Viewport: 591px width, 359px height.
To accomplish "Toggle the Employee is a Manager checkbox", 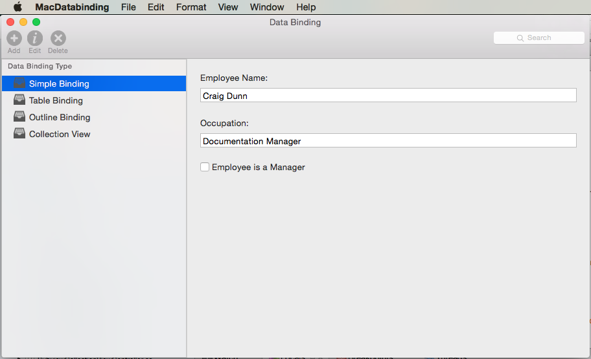I will coord(205,167).
